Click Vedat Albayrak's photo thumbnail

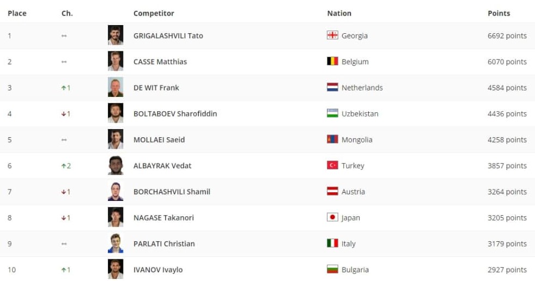tap(115, 166)
